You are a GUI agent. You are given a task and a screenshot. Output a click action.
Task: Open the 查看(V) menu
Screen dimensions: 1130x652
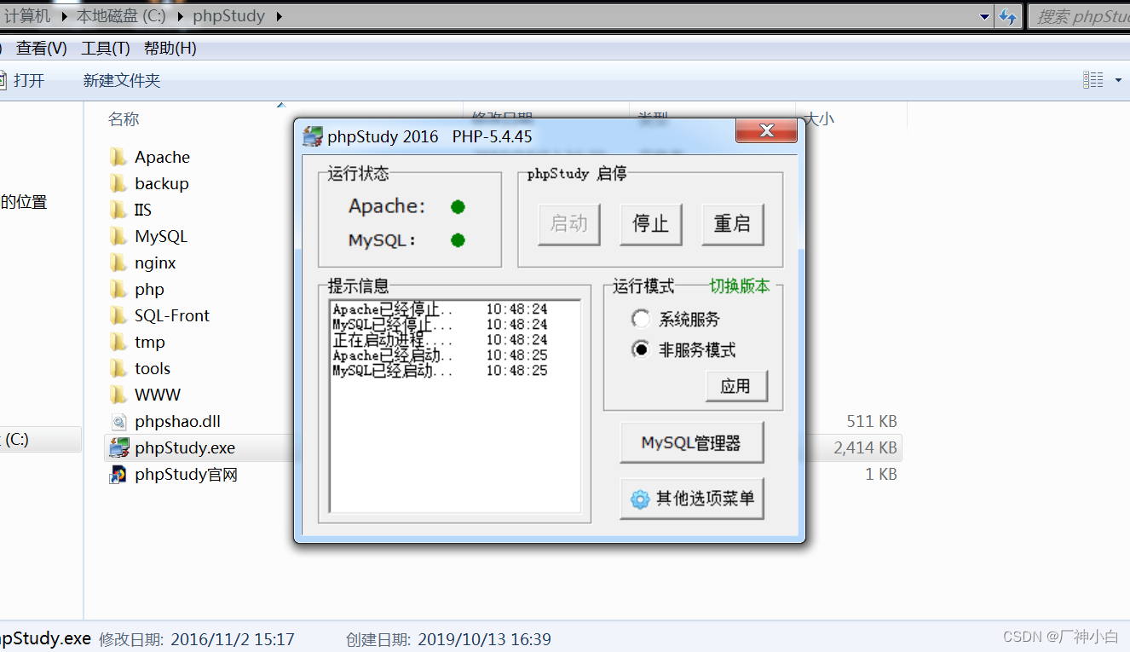pos(42,49)
